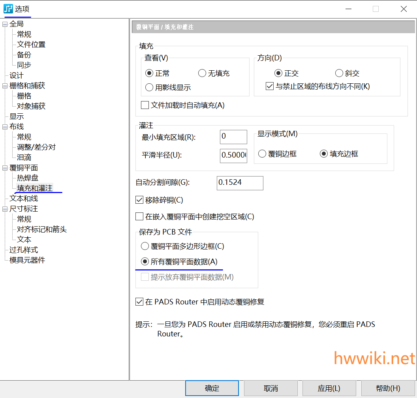Toggle 在 PADS Router 中启用动态覆铜修复
The image size is (417, 398).
click(x=139, y=302)
